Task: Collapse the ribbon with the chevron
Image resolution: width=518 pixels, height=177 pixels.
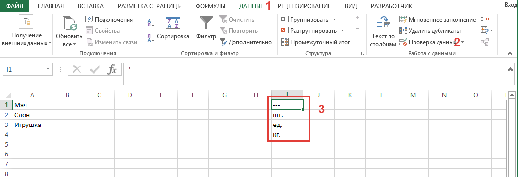Action: click(x=509, y=53)
